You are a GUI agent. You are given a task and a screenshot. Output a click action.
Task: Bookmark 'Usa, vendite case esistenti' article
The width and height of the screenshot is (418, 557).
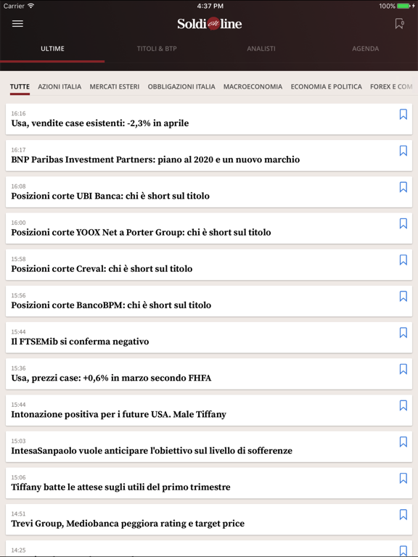point(403,115)
